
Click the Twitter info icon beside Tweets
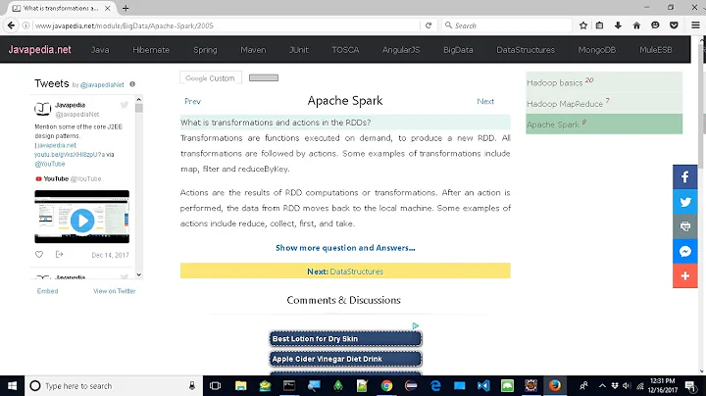[132, 84]
